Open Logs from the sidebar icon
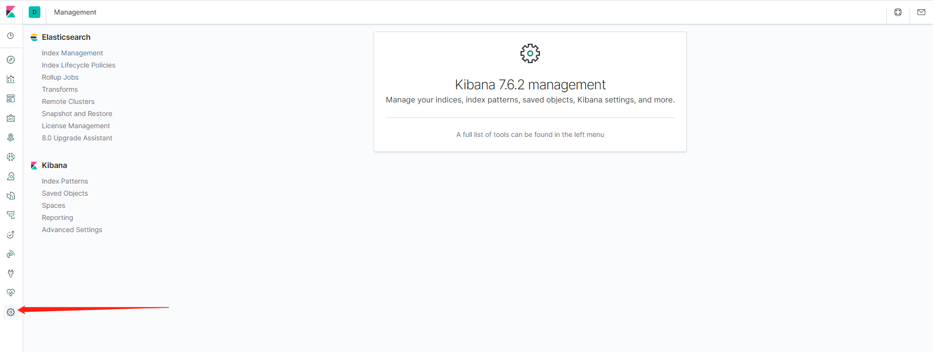Screen dimensions: 933x352 pos(11,196)
